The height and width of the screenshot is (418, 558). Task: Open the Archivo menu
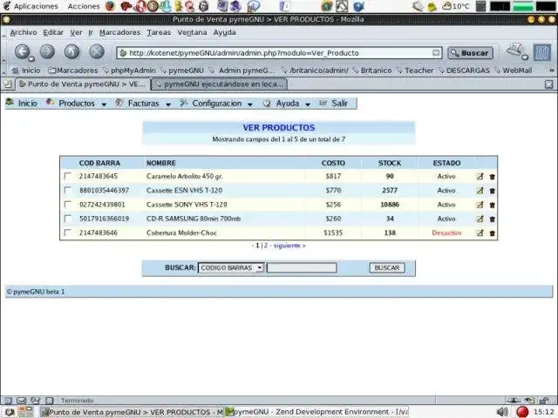point(24,32)
